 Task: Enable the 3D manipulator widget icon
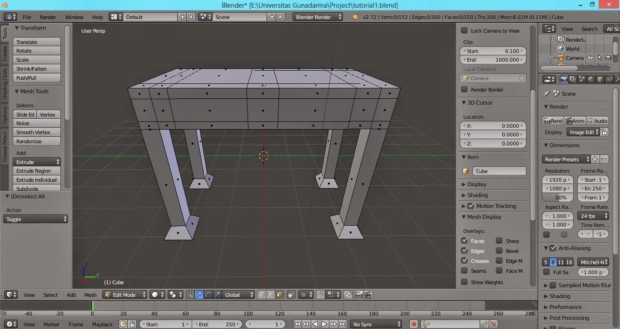[190, 295]
